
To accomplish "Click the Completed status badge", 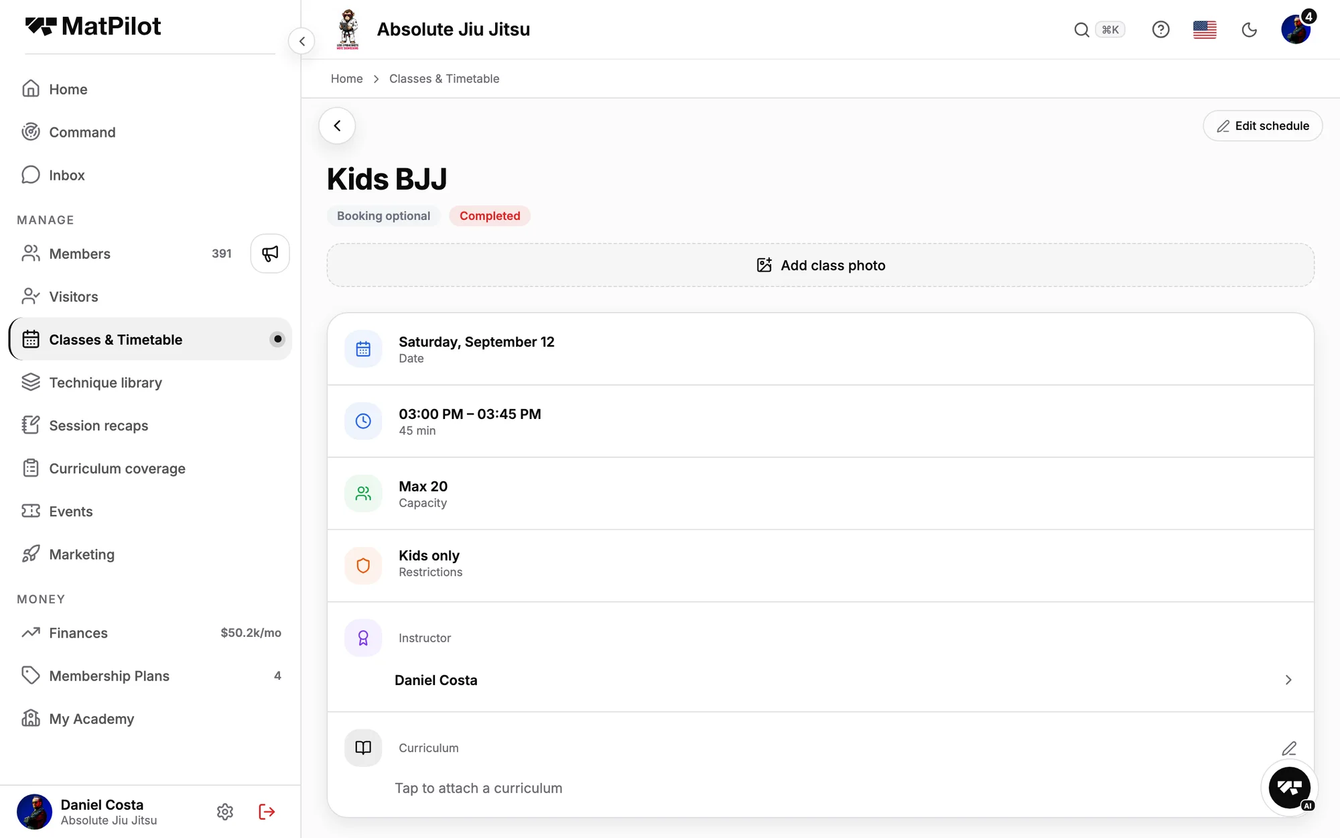I will pyautogui.click(x=490, y=216).
